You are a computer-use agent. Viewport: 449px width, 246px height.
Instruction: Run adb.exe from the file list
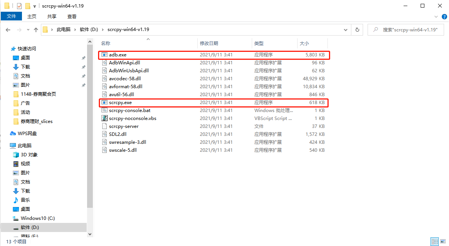[117, 54]
